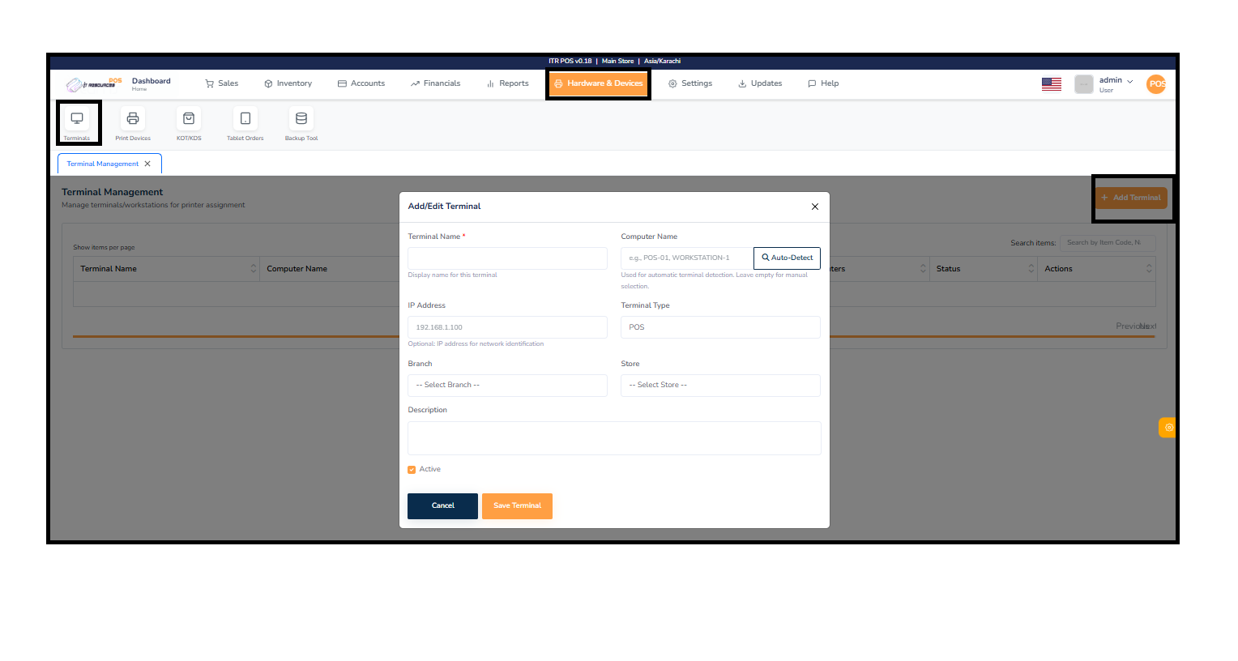This screenshot has height=661, width=1238.
Task: Open the Accounts section icon
Action: tap(341, 83)
